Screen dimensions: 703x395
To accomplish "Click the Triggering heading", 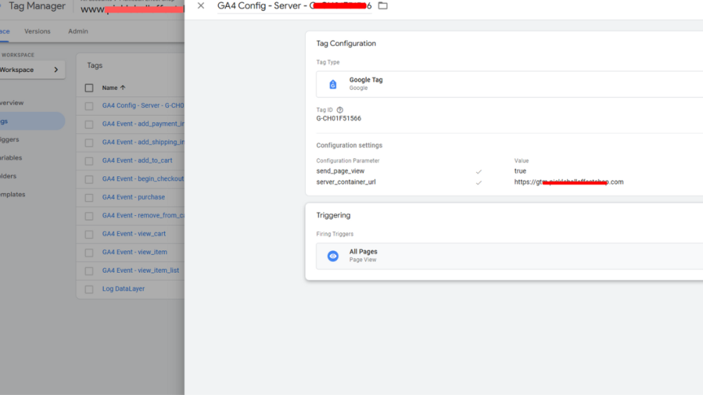I will coord(333,215).
